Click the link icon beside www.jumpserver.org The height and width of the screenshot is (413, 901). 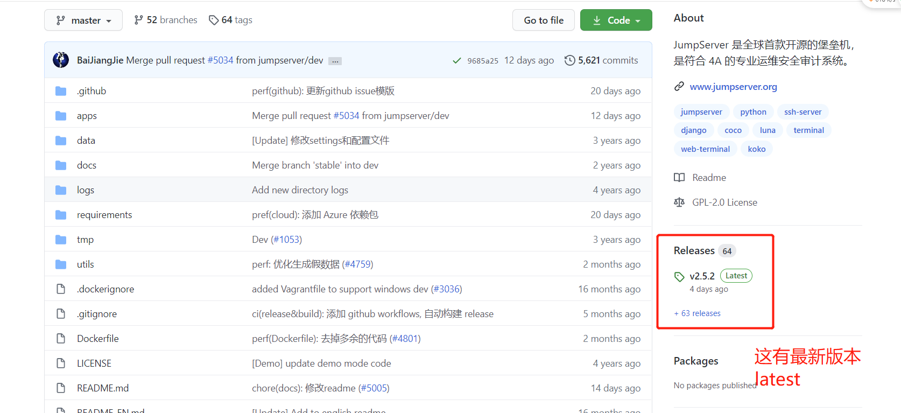click(x=679, y=87)
